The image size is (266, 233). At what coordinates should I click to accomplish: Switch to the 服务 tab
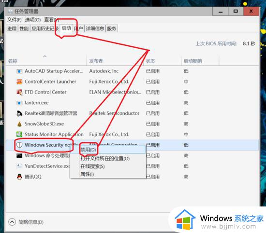[111, 28]
